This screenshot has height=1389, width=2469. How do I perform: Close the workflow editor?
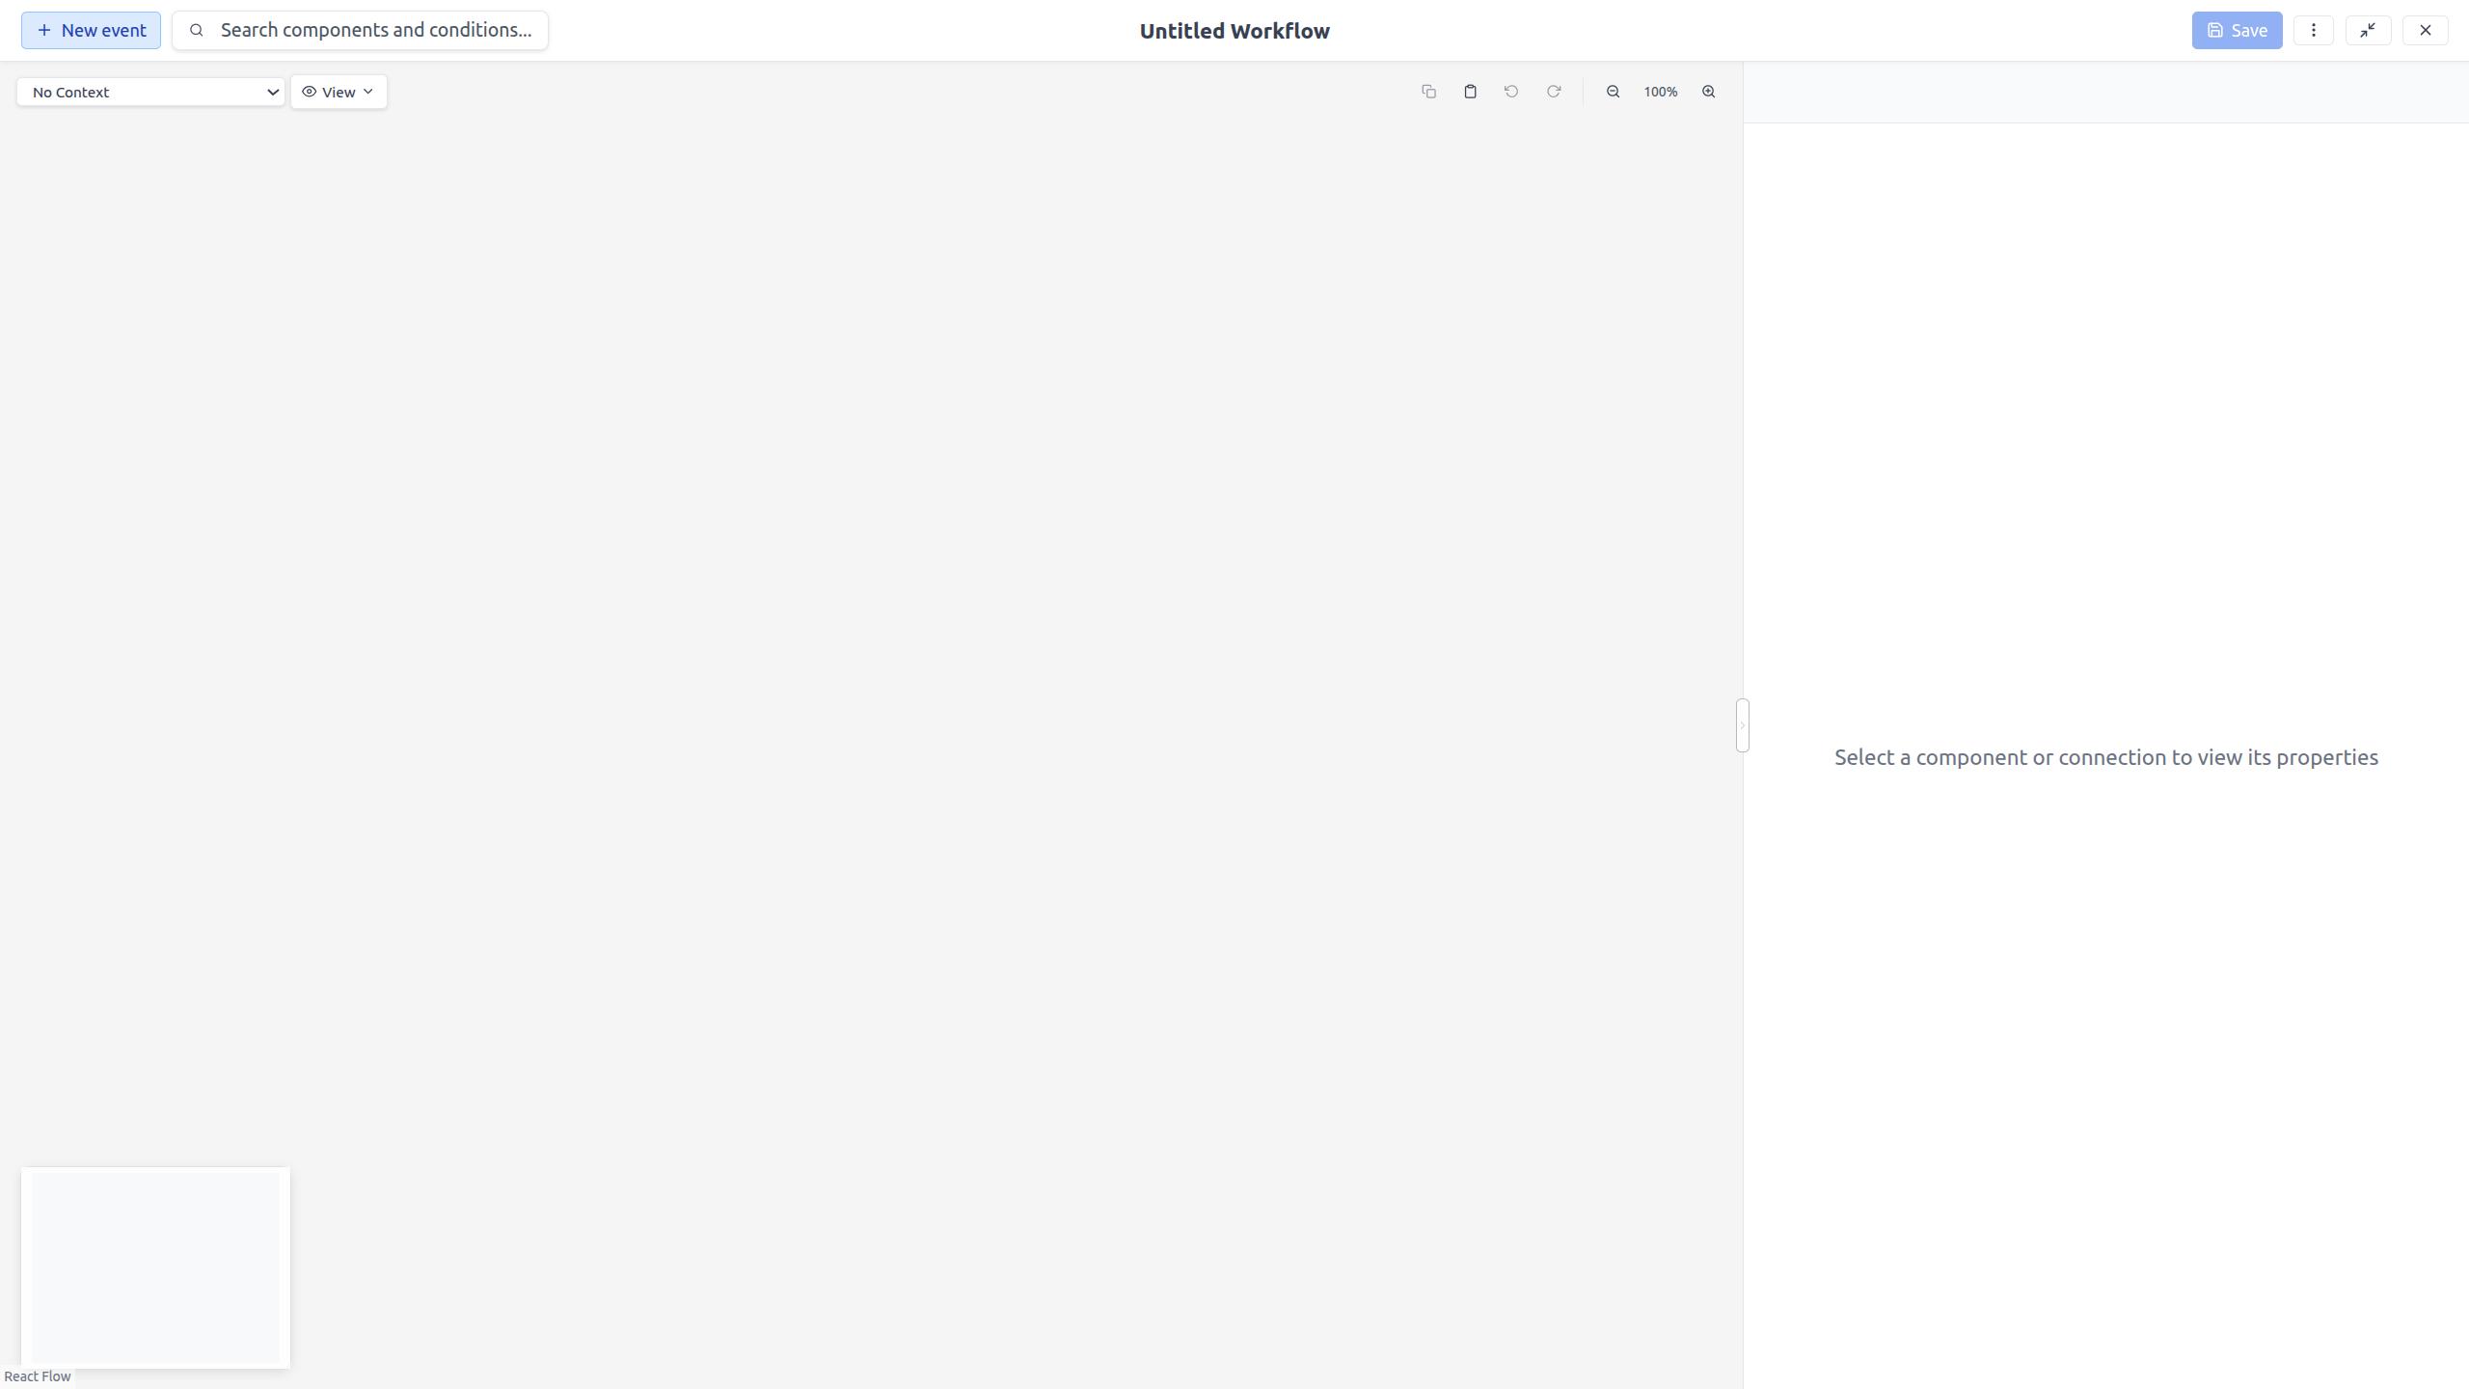pos(2425,30)
